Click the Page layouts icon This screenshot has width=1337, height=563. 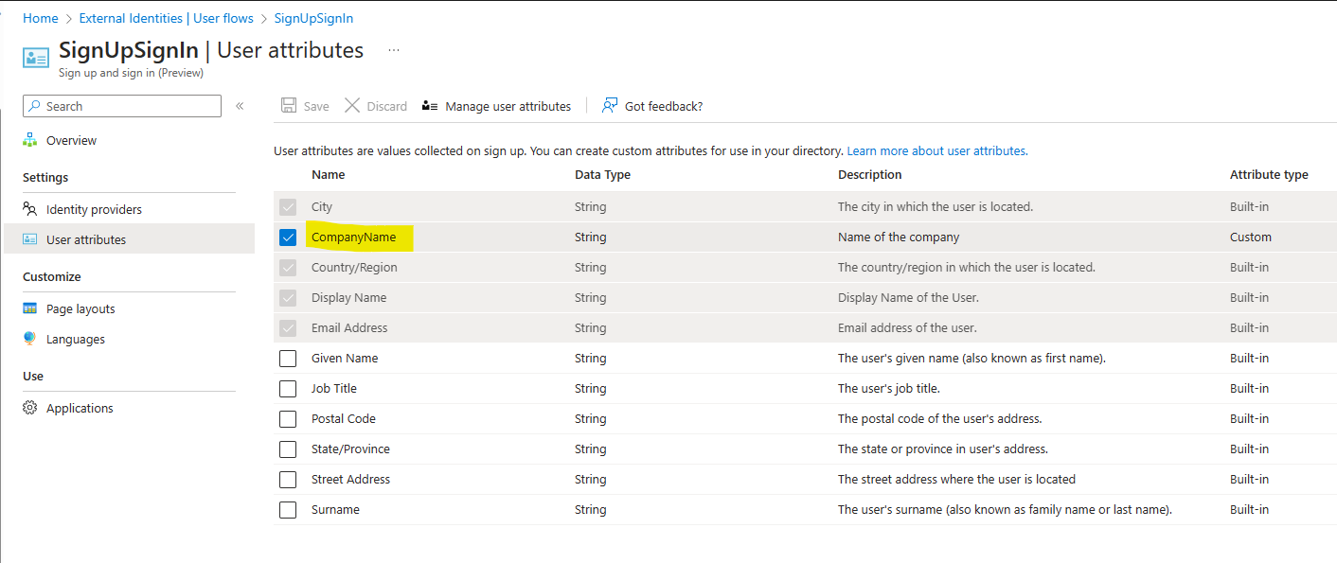pyautogui.click(x=29, y=308)
